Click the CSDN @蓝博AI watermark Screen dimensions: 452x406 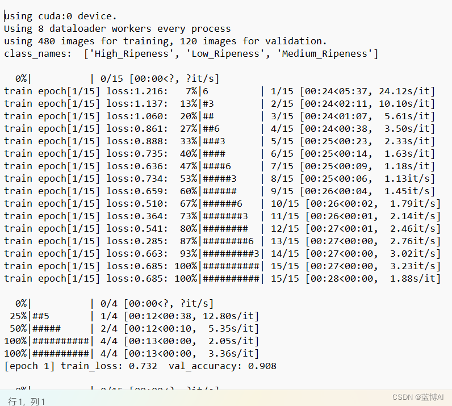418,397
